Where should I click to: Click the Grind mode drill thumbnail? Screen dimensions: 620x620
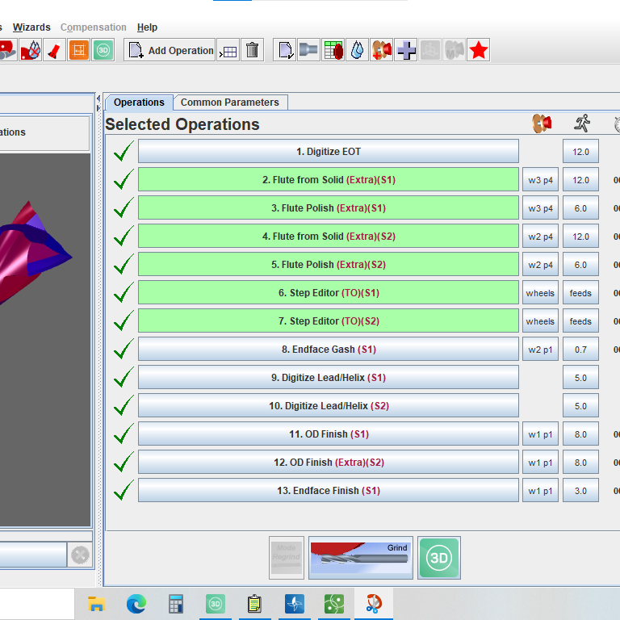tap(360, 558)
